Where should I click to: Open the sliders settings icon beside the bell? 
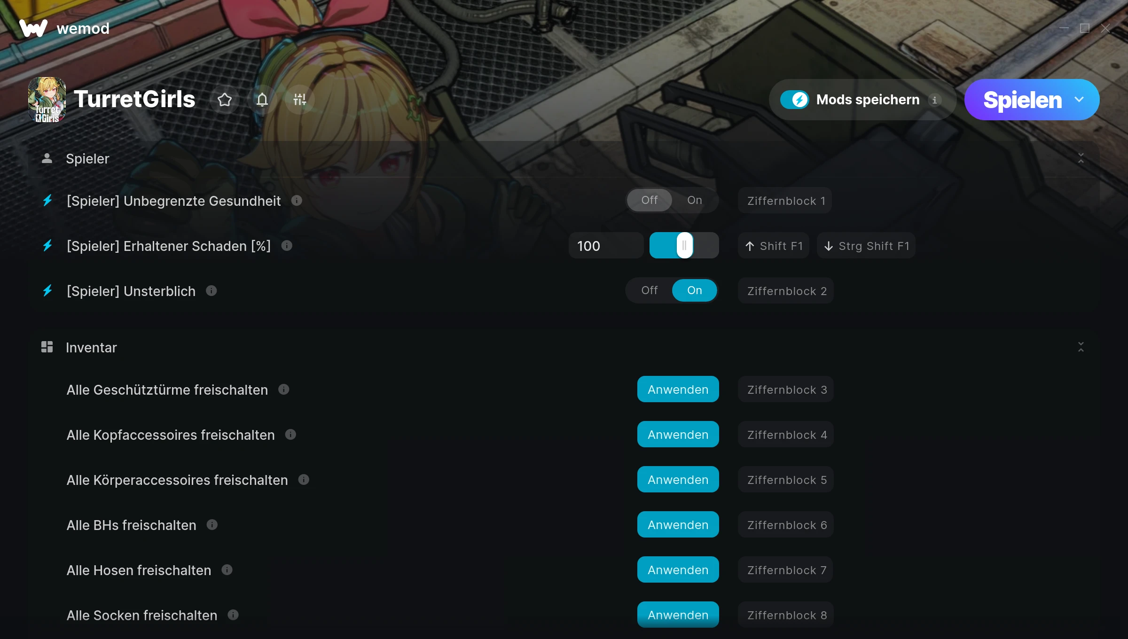click(299, 100)
